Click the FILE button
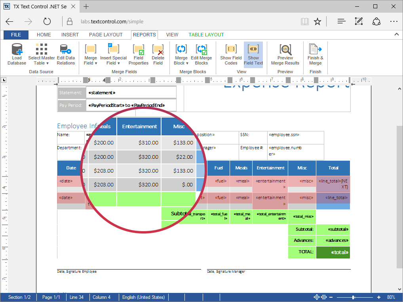403x302 pixels. [x=16, y=35]
